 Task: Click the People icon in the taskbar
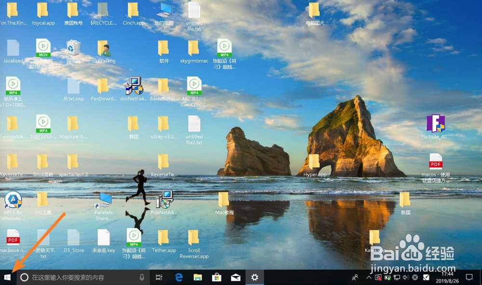[x=355, y=277]
